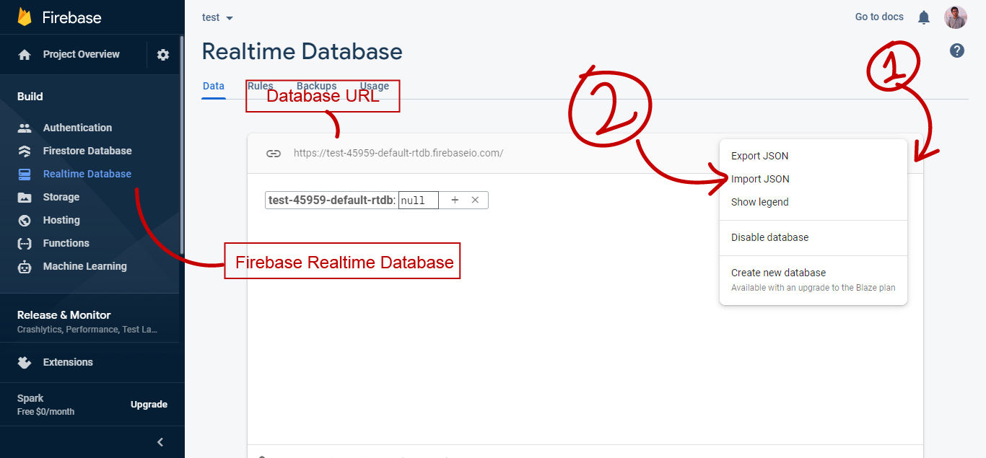Open help using the question mark icon
986x458 pixels.
(956, 50)
